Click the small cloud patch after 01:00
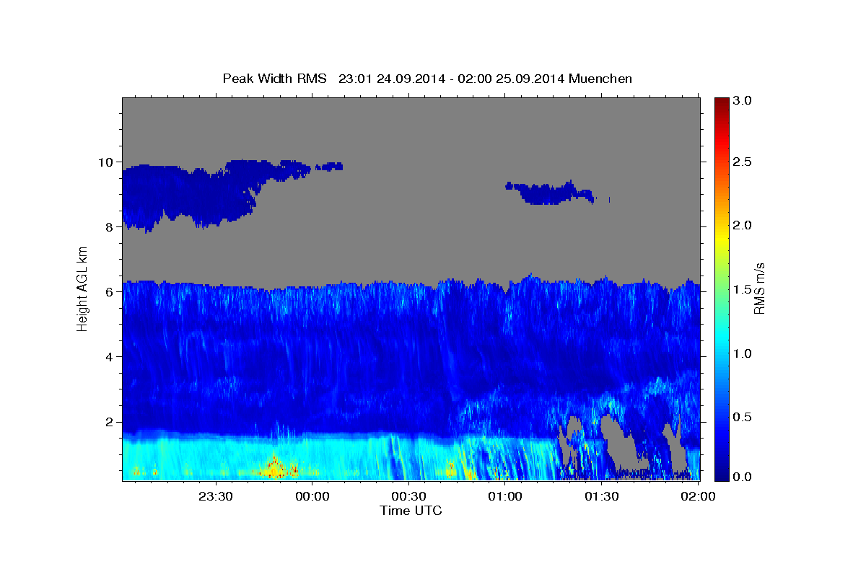866x577 pixels. point(551,193)
